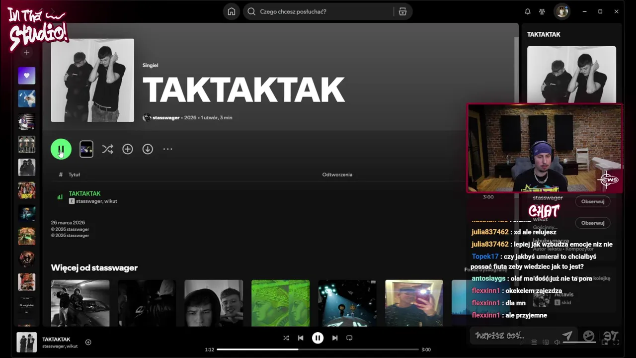Skip to previous track
The height and width of the screenshot is (358, 636).
pyautogui.click(x=301, y=338)
